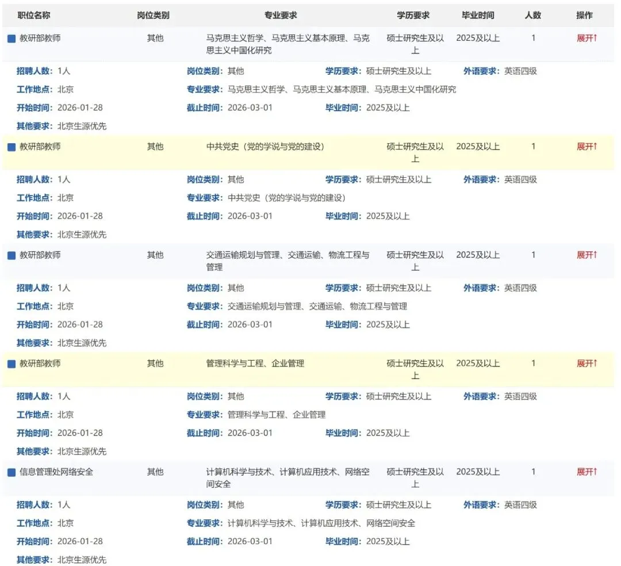
Task: Click the blue square icon beside 交通运输规划与管理 position
Action: 11,255
